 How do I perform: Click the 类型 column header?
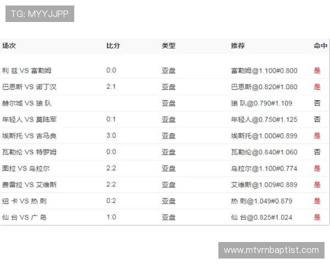point(168,46)
